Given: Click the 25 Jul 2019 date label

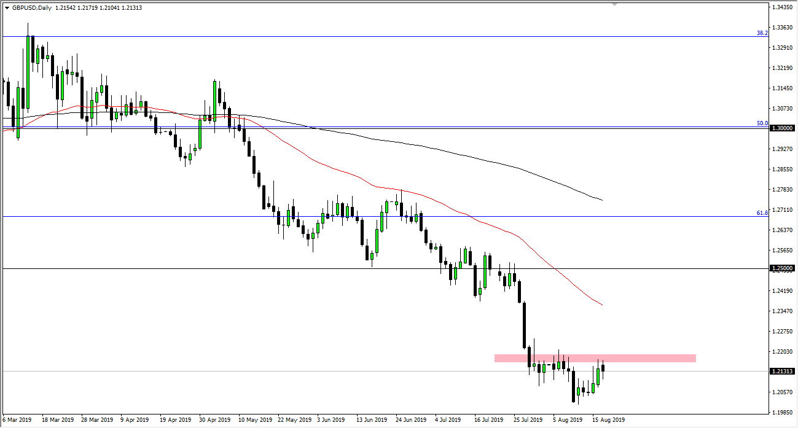Looking at the screenshot, I should click(529, 421).
